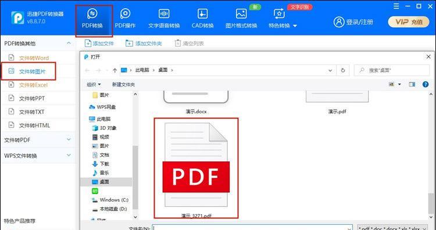Click the 清空列表 button

(x=189, y=44)
